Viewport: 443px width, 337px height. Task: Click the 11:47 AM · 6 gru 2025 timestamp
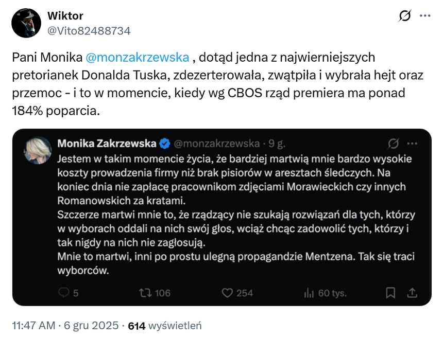[x=67, y=326]
